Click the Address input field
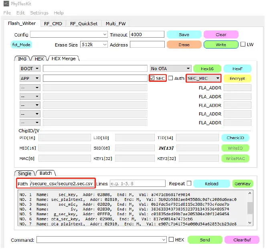 pos(147,45)
